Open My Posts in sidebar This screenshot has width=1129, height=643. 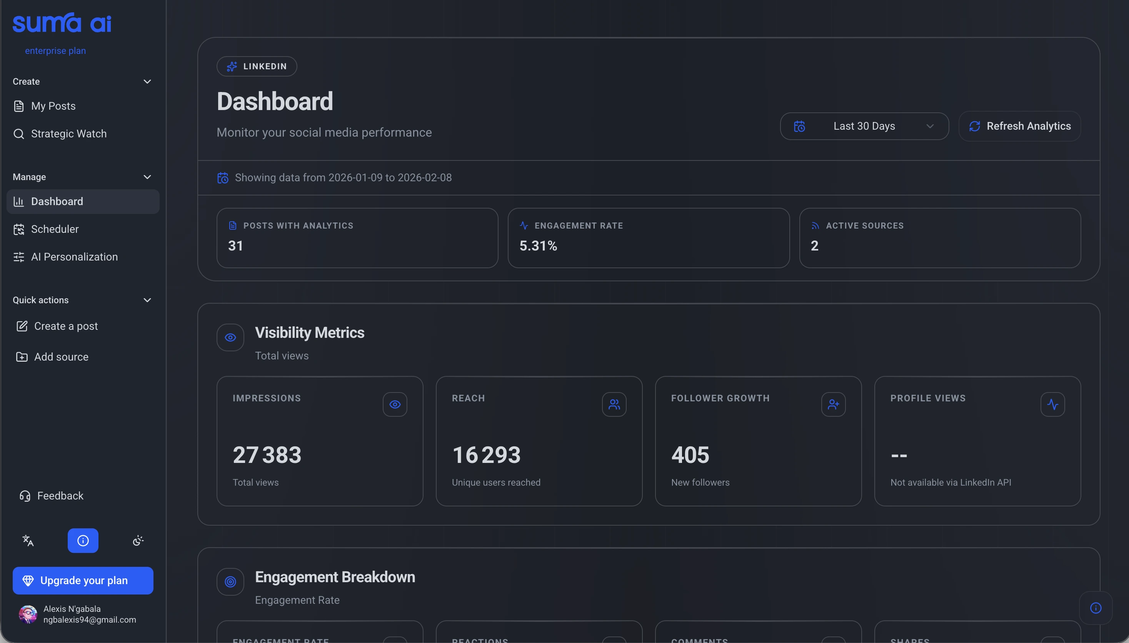click(x=53, y=106)
